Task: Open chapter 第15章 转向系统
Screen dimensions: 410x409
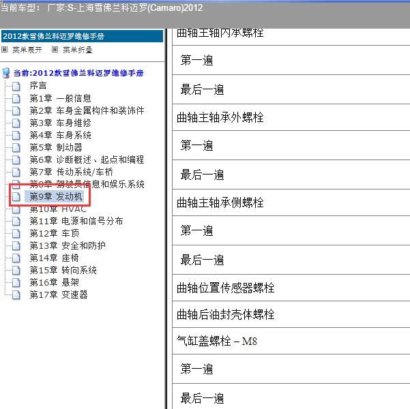Action: click(63, 270)
